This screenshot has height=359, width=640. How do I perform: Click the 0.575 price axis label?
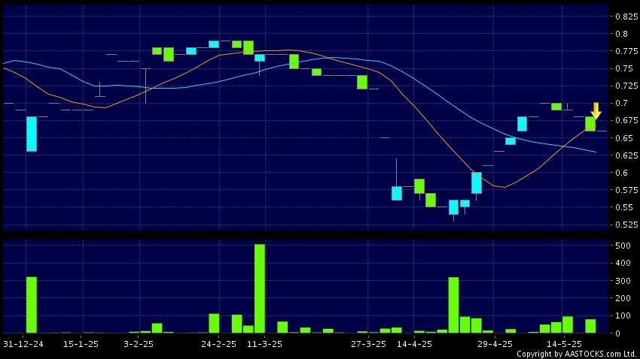click(626, 190)
